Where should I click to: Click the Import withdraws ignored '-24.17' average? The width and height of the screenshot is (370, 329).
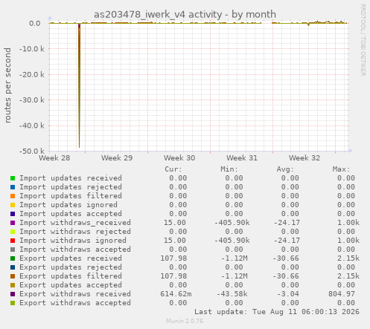[287, 241]
